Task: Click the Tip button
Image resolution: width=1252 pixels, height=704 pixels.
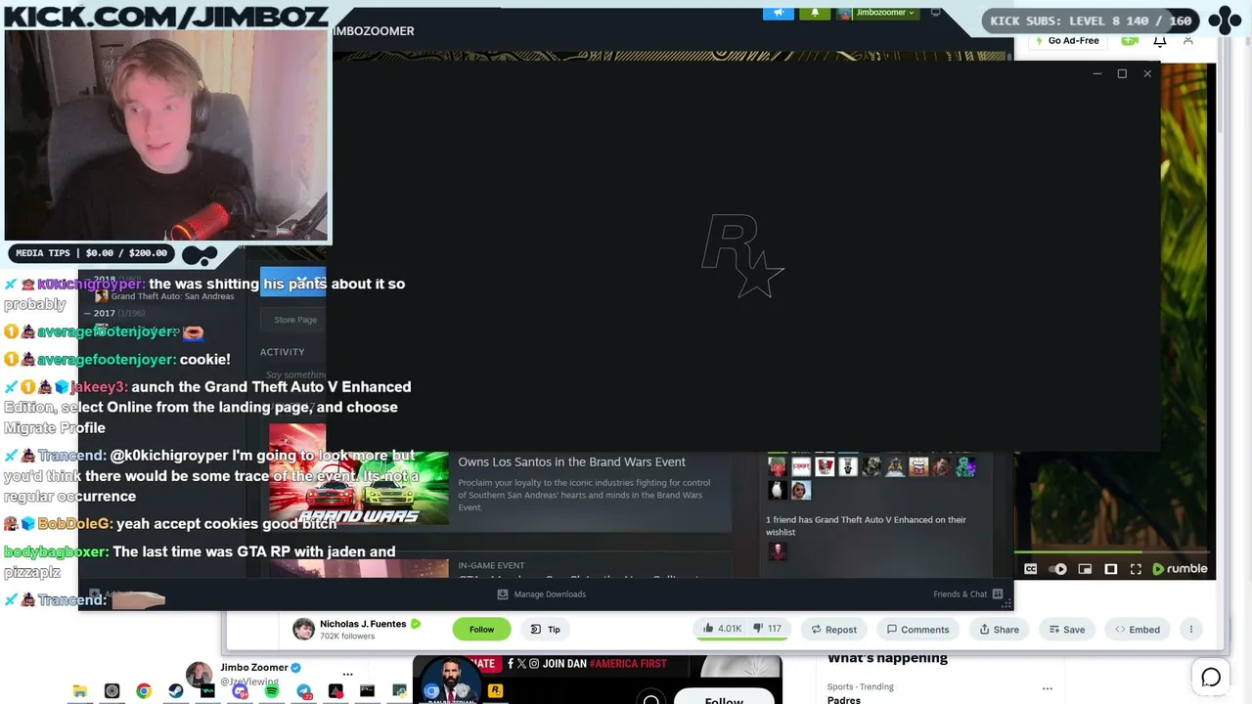Action: coord(546,630)
